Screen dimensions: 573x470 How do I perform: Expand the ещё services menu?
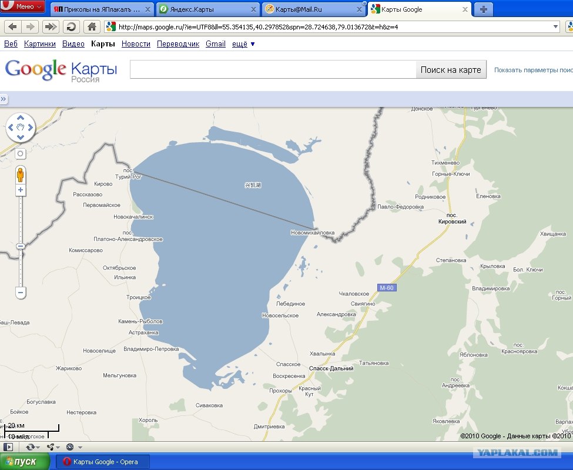coord(243,44)
